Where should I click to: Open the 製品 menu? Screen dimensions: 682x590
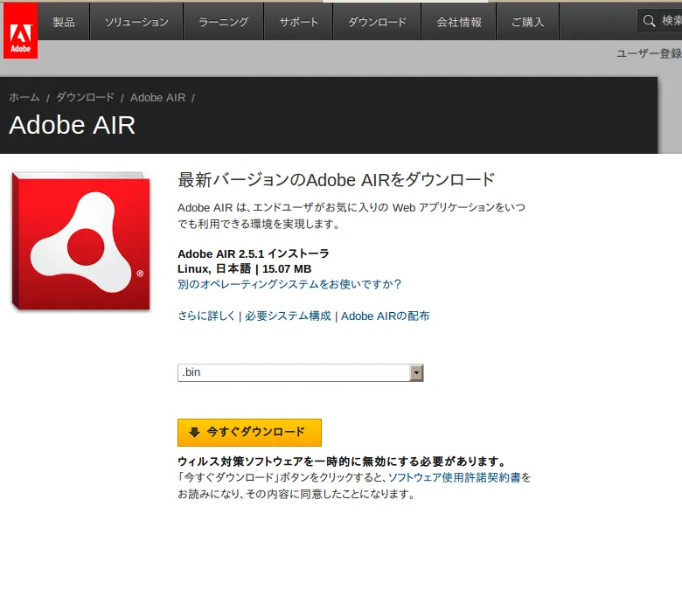pos(64,22)
